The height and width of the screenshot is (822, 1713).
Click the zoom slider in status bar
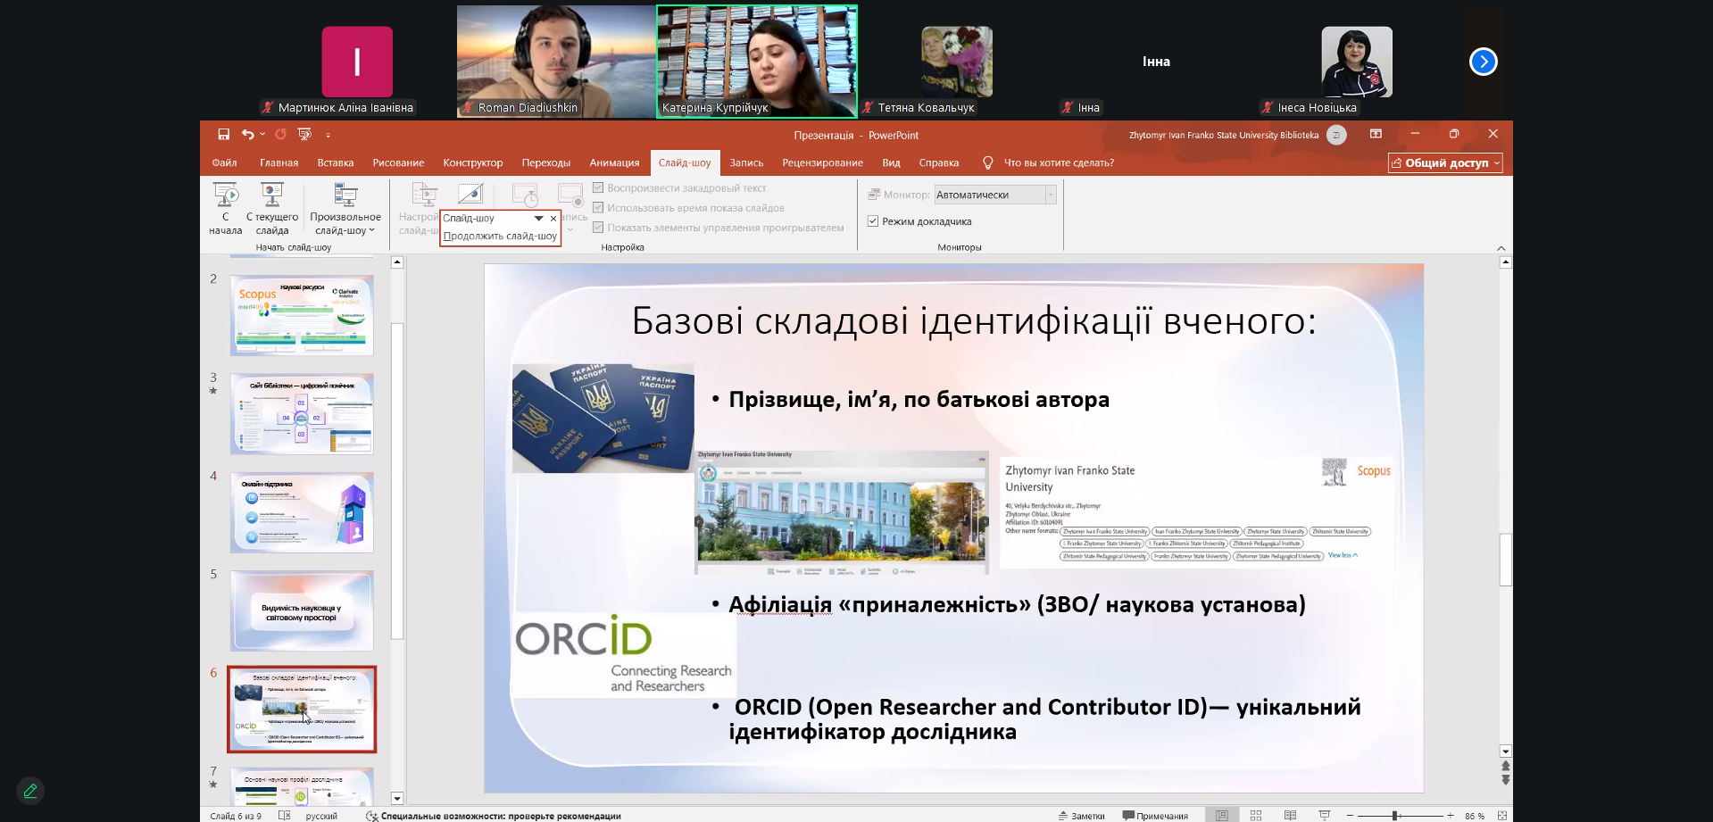coord(1395,815)
